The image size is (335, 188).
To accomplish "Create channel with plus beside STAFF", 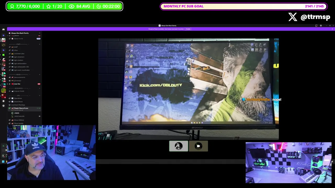I will [x=40, y=44].
